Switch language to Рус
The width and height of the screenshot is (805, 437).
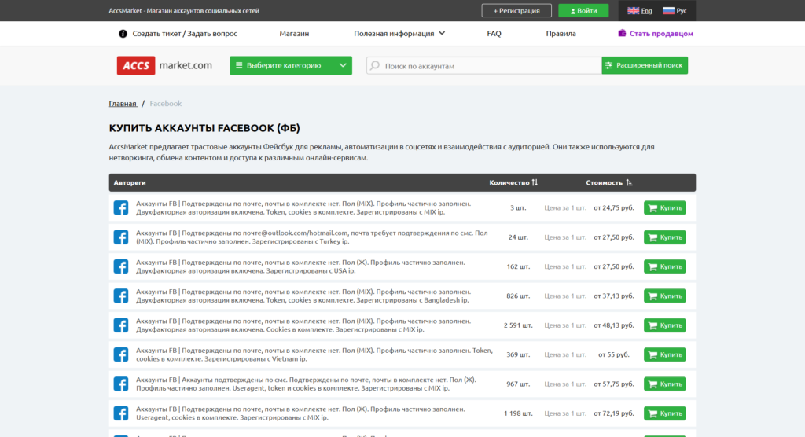pos(682,10)
